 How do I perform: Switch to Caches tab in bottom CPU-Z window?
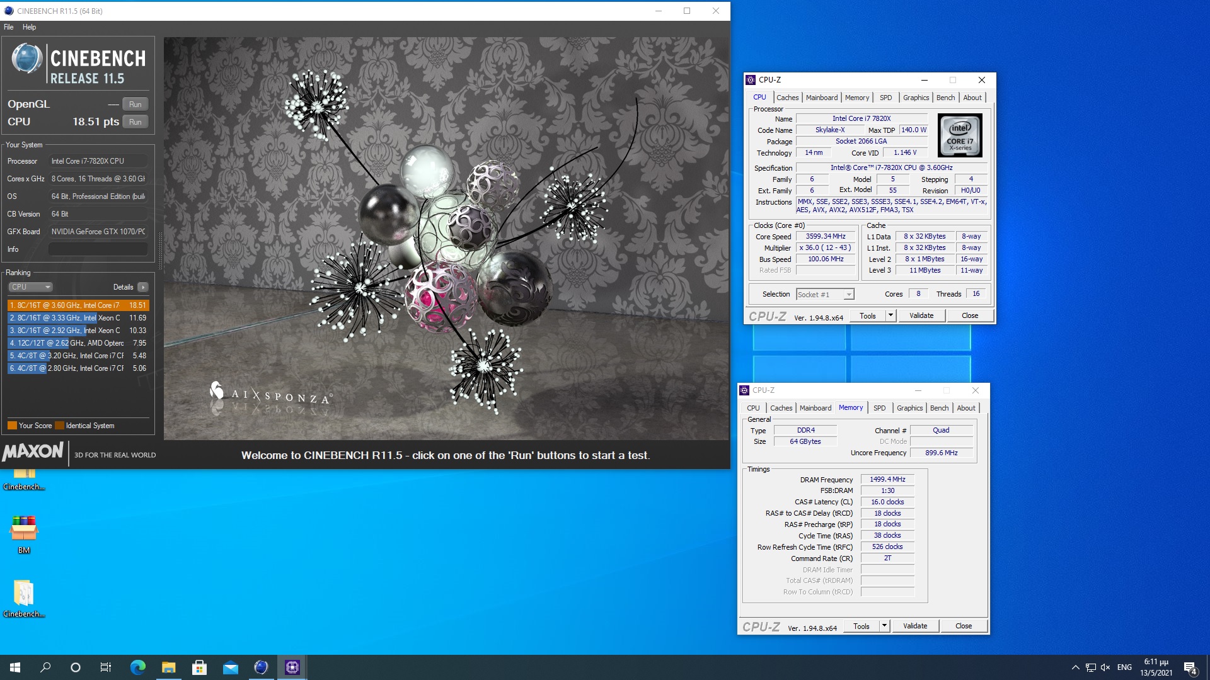pyautogui.click(x=781, y=408)
